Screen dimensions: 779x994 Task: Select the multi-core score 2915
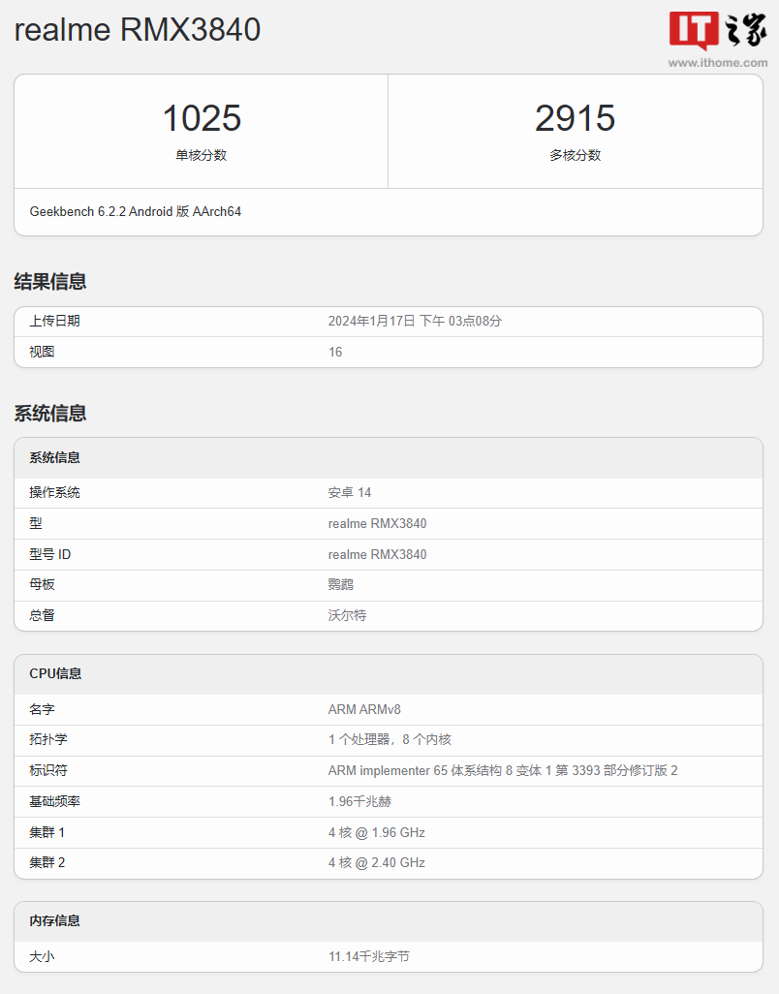575,118
